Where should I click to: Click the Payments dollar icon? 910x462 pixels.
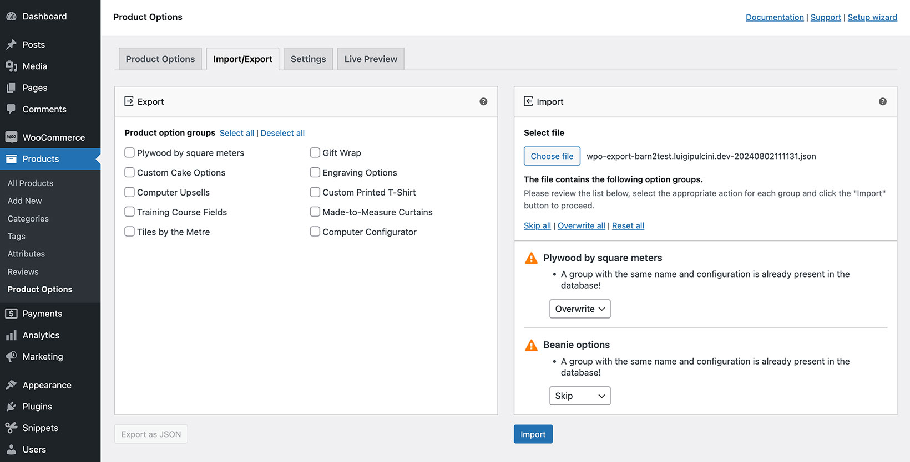[x=11, y=314]
